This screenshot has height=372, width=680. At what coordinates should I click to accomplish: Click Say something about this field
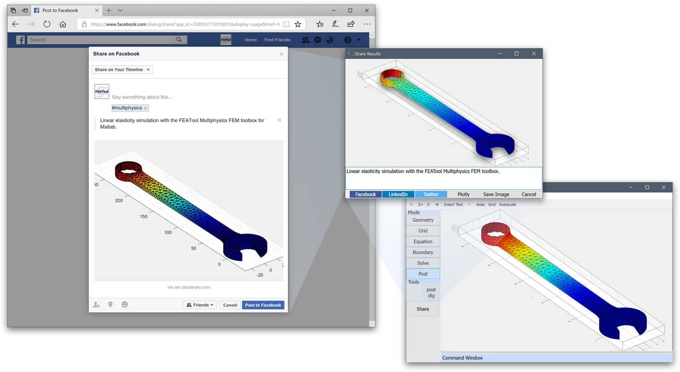click(x=142, y=97)
